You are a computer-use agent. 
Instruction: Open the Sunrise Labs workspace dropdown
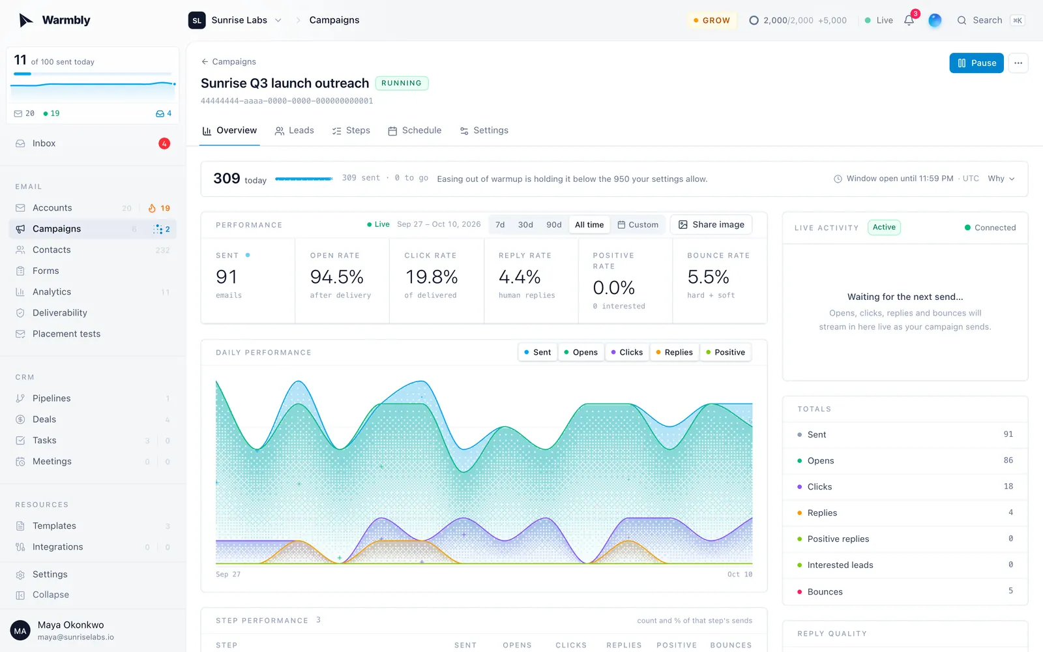(235, 20)
